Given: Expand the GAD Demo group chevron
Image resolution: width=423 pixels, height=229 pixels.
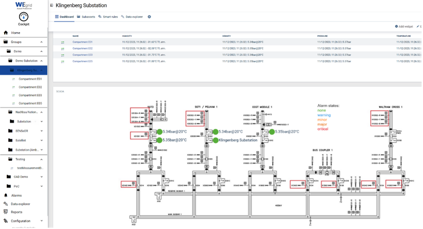Looking at the screenshot, I should coord(42,177).
